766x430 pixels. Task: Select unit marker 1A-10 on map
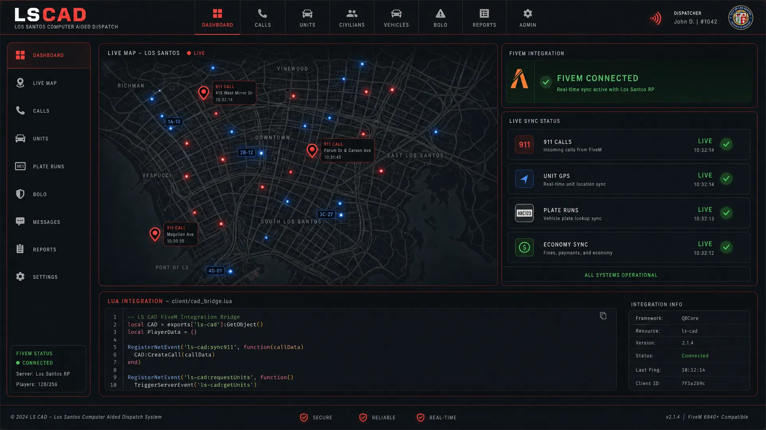tap(174, 122)
